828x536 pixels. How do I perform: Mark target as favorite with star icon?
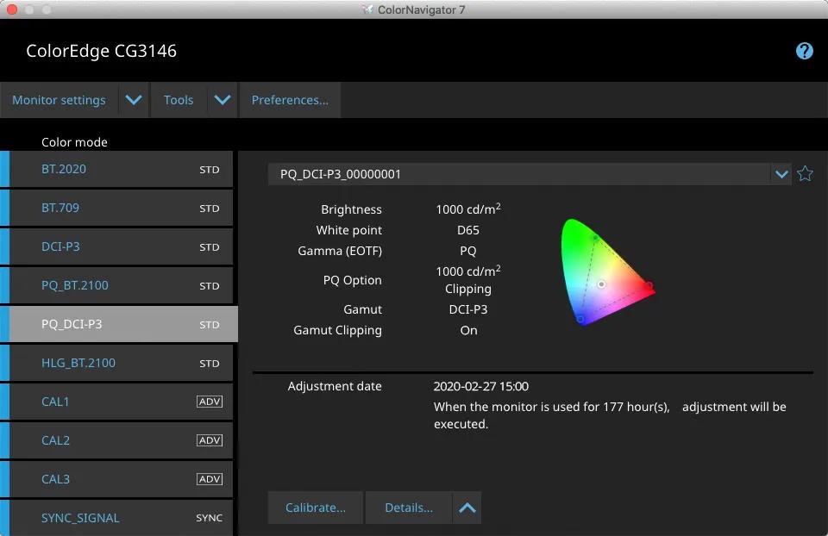pos(805,174)
